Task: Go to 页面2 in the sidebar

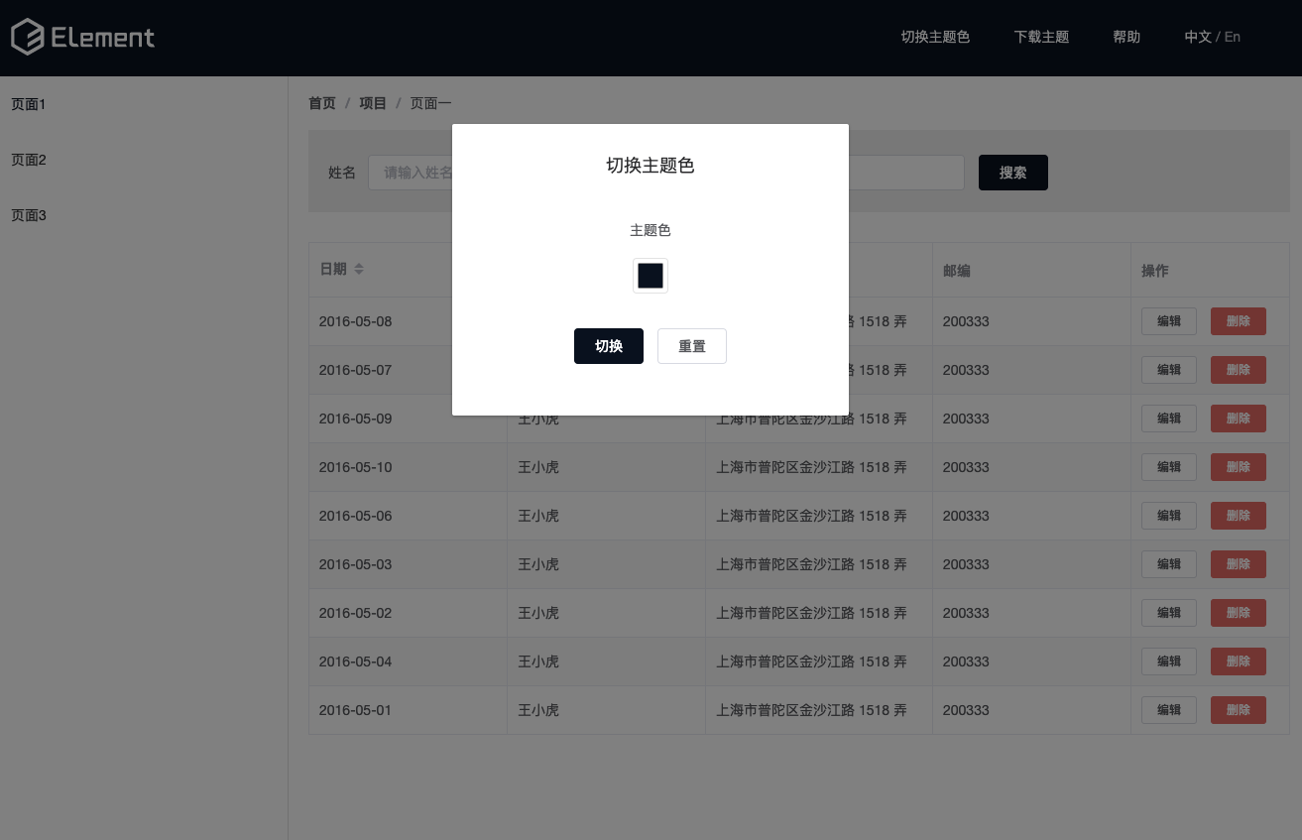Action: (29, 160)
